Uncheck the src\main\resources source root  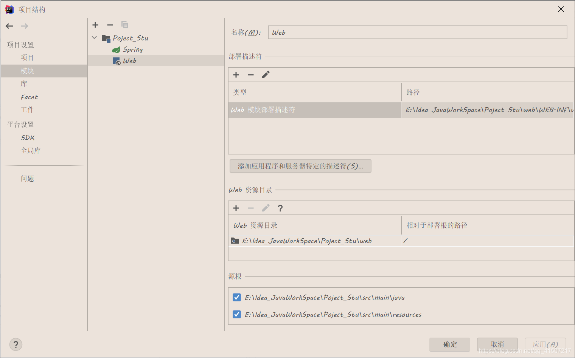coord(236,314)
